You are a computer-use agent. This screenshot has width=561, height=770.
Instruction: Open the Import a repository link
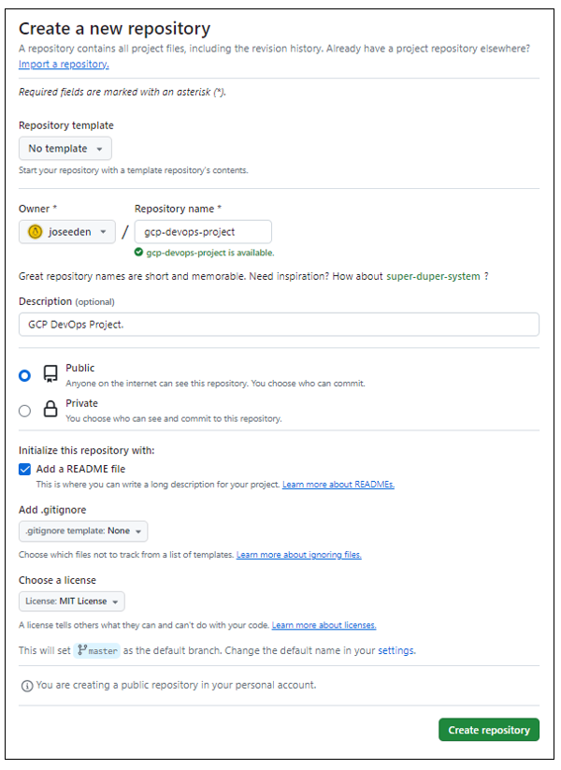click(64, 65)
